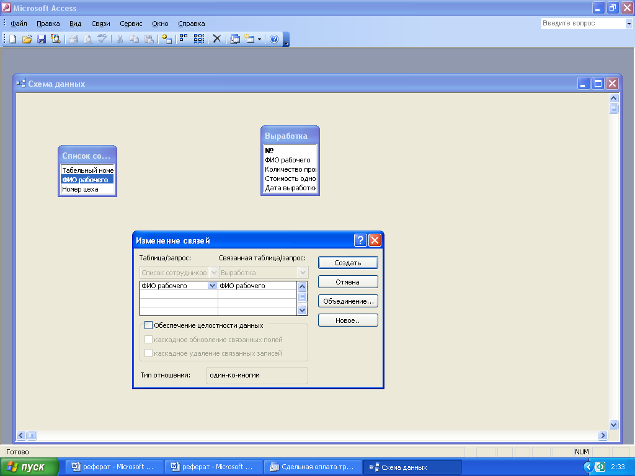Viewport: 635px width, 476px height.
Task: Click the Show Table add icon
Action: coord(167,39)
